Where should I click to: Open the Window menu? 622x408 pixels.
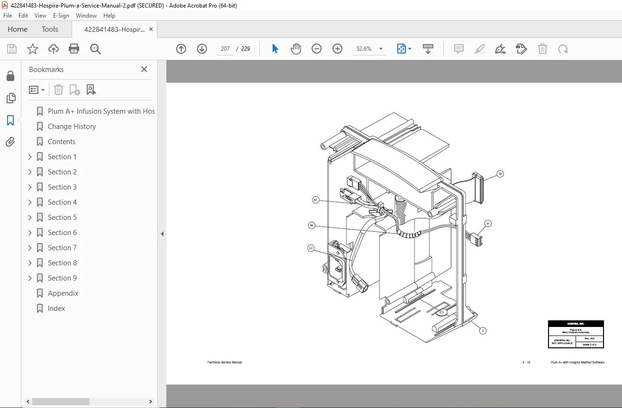pos(86,16)
